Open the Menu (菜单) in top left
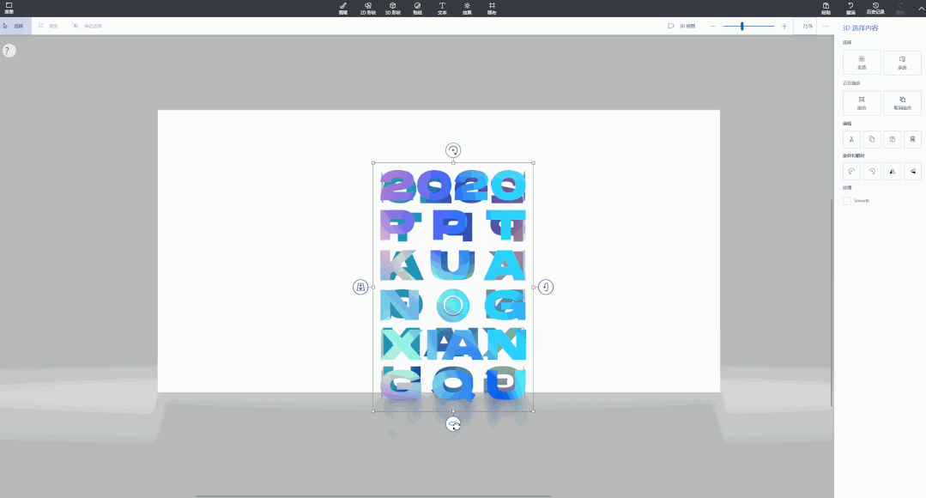926x498 pixels. pos(10,8)
